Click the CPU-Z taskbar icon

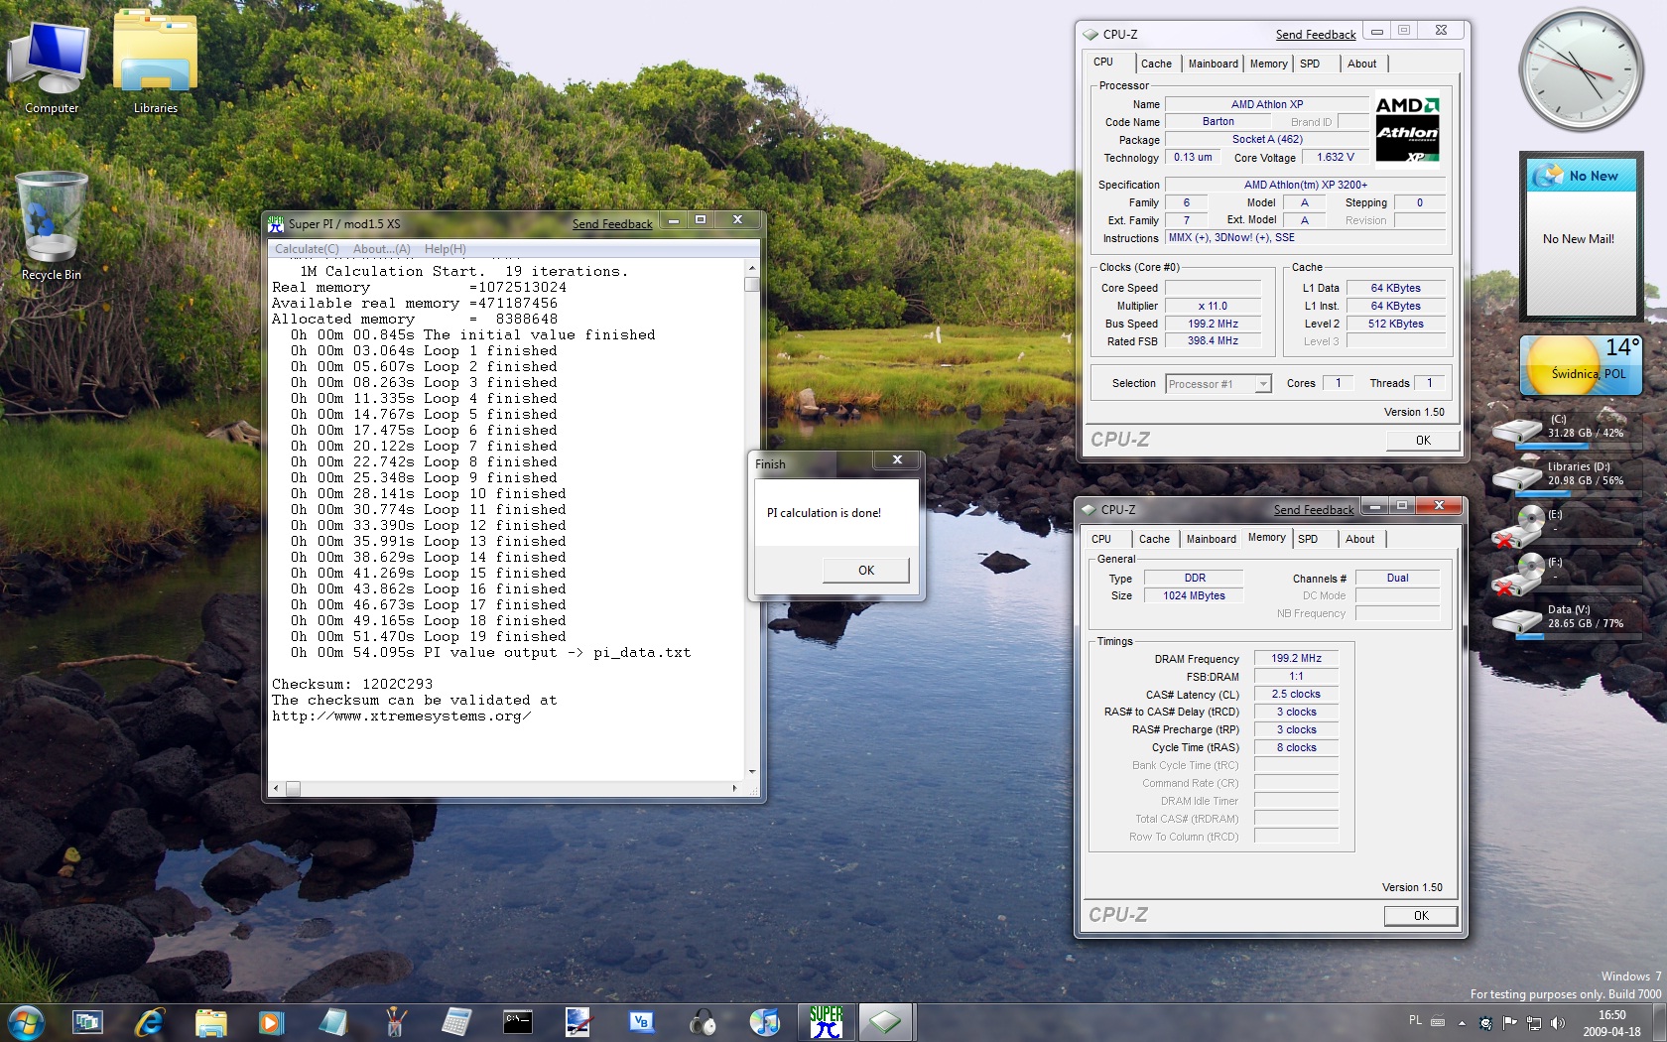tap(884, 1021)
